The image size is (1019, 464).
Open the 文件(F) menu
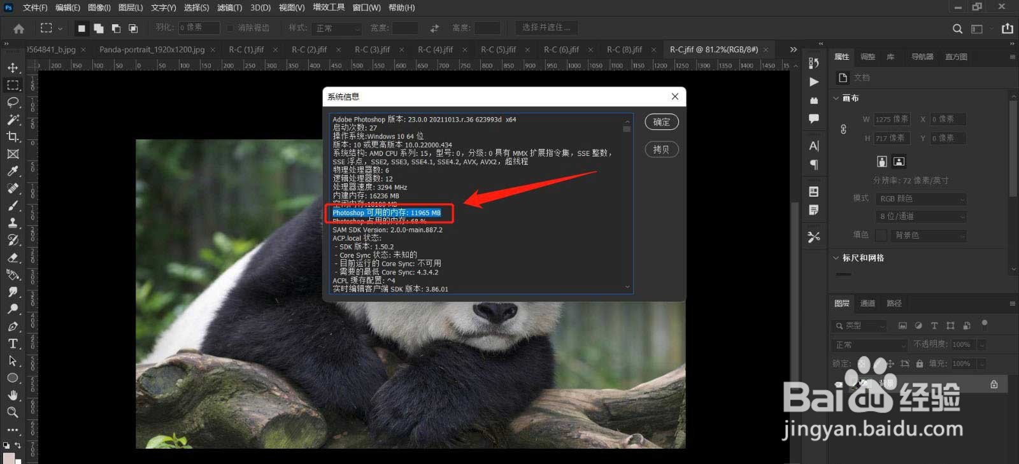35,8
